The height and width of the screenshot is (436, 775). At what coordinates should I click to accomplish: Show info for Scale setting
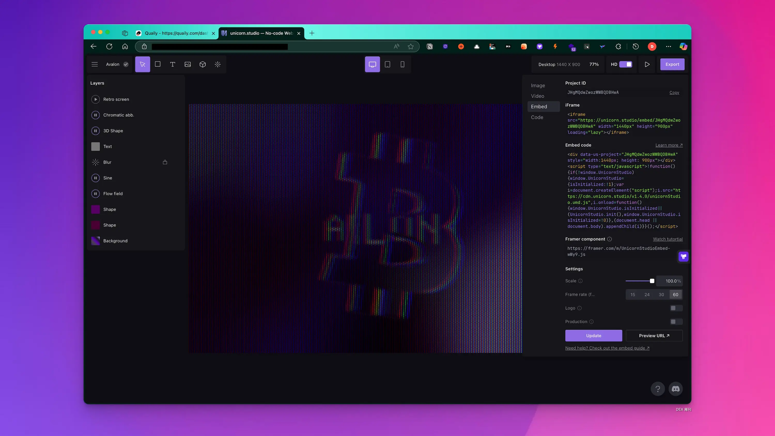580,281
